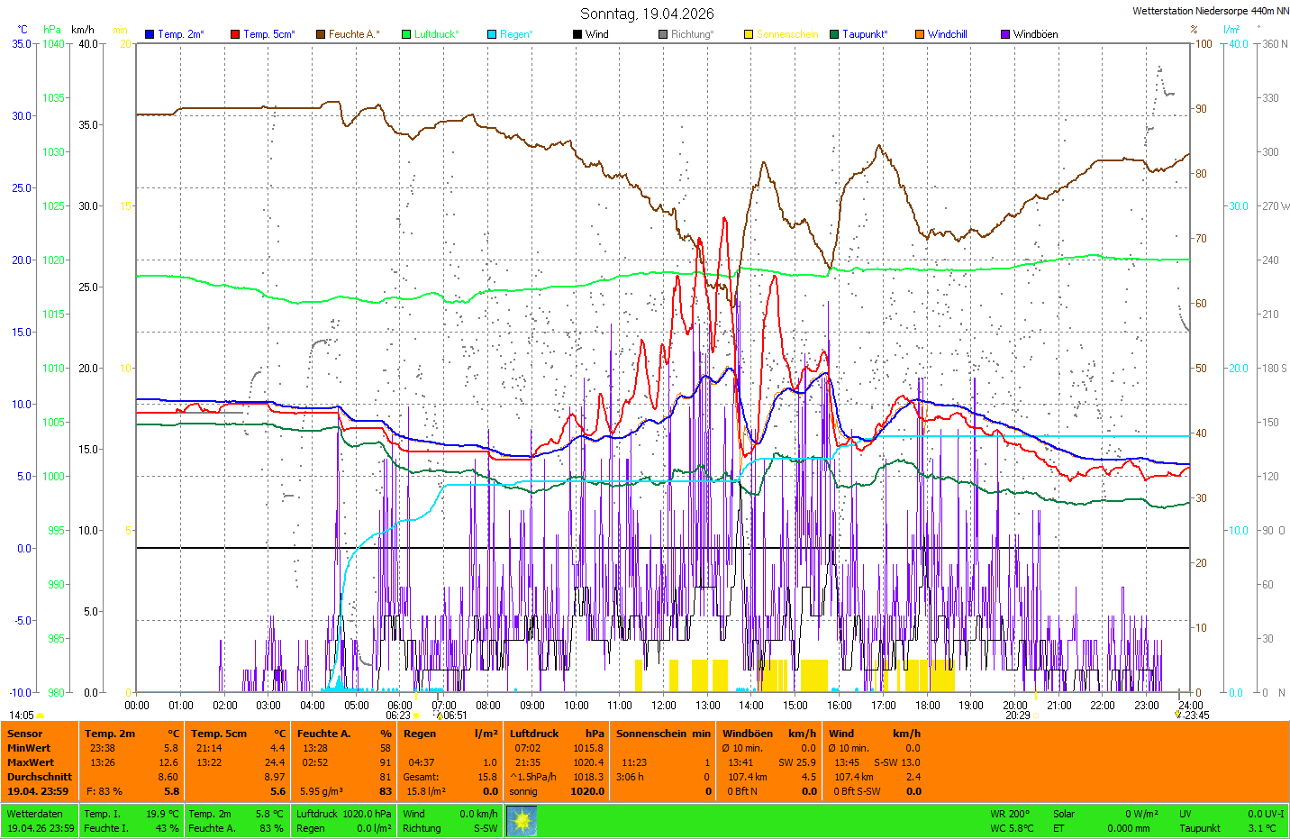Image resolution: width=1290 pixels, height=839 pixels.
Task: Click the cyan Regen legend square
Action: (492, 34)
